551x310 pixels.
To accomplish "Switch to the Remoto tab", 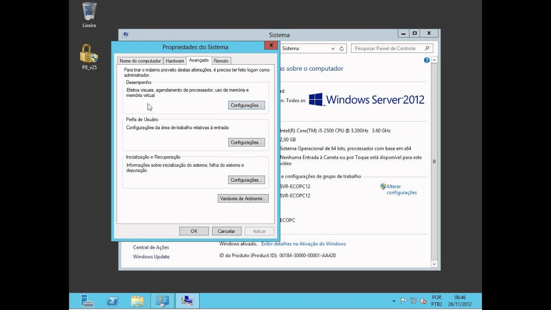I will [x=221, y=61].
